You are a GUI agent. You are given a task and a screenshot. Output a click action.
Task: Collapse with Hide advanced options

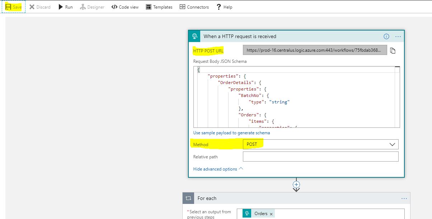(218, 169)
